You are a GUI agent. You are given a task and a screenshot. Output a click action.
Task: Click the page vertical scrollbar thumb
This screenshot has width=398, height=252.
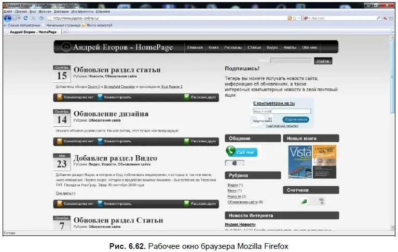[x=392, y=77]
